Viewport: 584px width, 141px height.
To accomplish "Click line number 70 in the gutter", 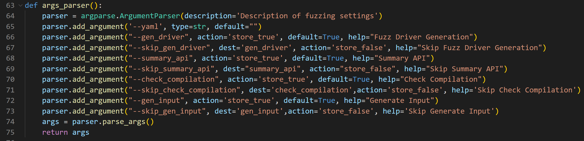I will pyautogui.click(x=10, y=79).
